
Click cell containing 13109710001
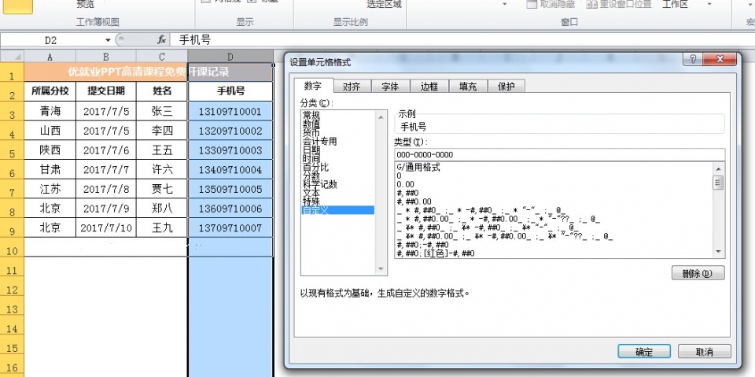[230, 112]
